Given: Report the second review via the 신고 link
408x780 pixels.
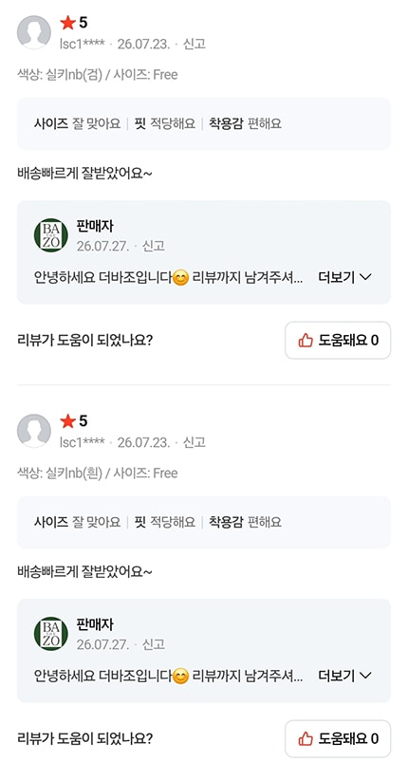Looking at the screenshot, I should pyautogui.click(x=195, y=442).
